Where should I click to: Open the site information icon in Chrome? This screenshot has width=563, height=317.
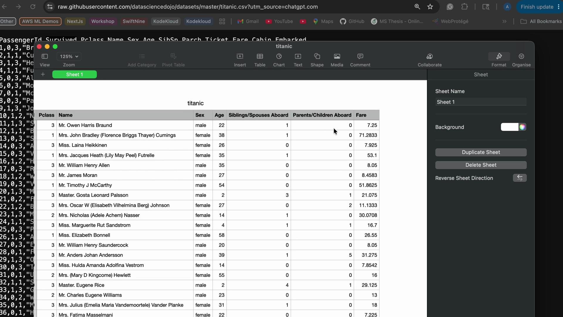[x=50, y=7]
